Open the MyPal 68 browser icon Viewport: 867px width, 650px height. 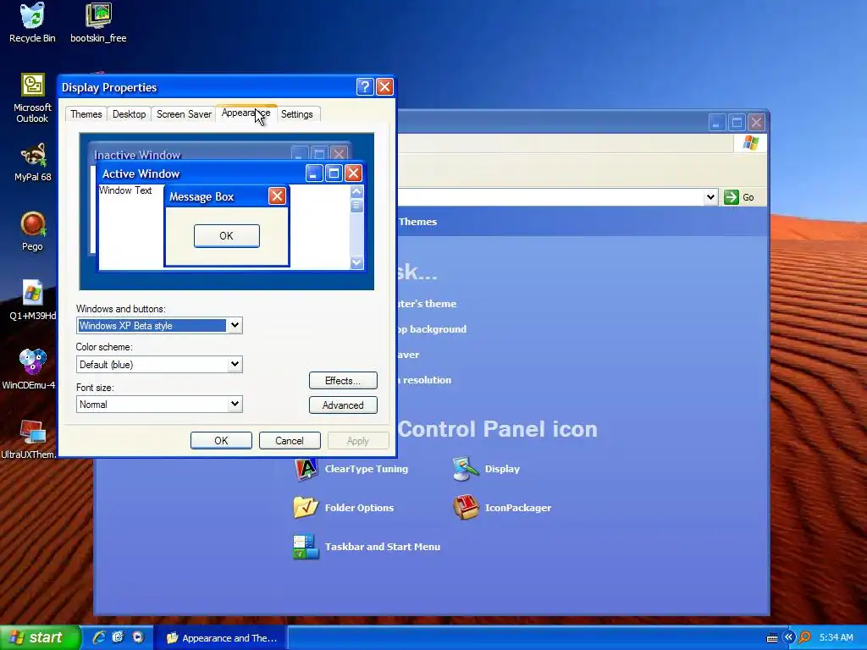pos(33,162)
